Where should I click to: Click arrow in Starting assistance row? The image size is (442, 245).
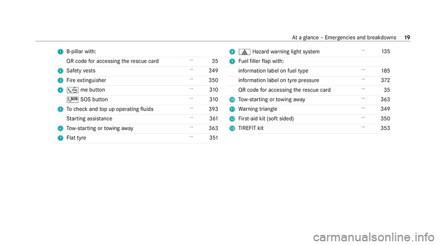click(191, 117)
